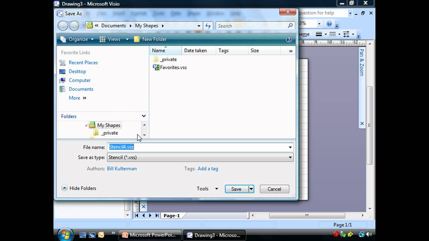Go back in Save As dialog
The image size is (429, 241).
63,26
